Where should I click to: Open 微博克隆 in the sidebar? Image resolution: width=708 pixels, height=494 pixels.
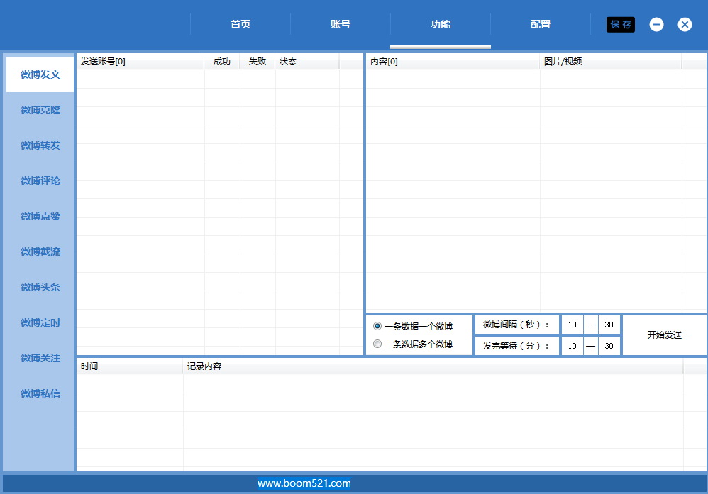(x=40, y=110)
